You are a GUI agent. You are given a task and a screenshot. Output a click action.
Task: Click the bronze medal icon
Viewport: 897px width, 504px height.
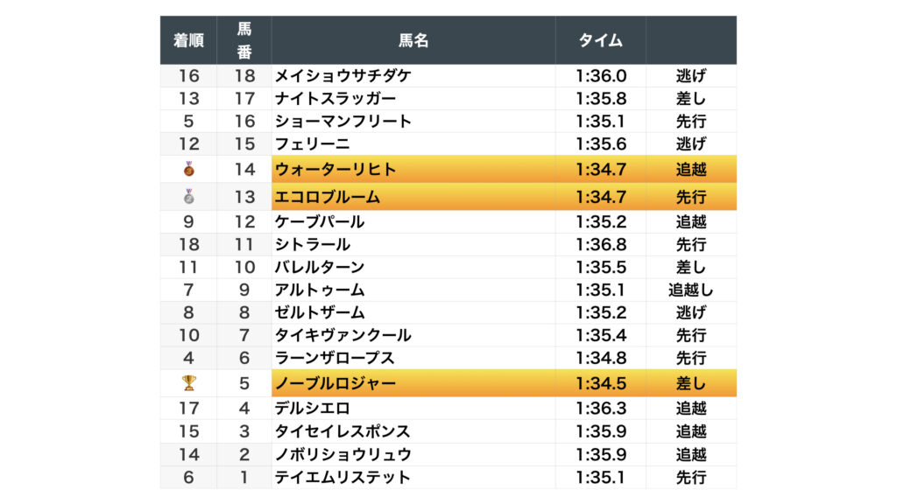(188, 169)
